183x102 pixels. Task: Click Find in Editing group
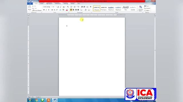(x=147, y=6)
